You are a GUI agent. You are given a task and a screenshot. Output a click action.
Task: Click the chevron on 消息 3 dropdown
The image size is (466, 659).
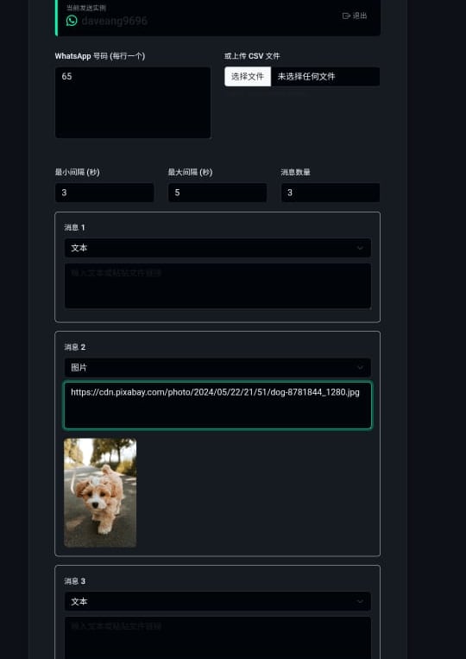[x=360, y=601]
